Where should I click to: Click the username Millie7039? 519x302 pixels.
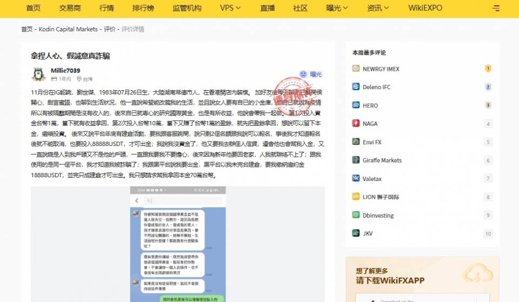click(x=65, y=70)
